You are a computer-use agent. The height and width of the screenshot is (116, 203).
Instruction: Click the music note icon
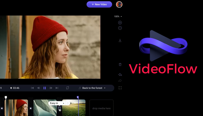80,88
